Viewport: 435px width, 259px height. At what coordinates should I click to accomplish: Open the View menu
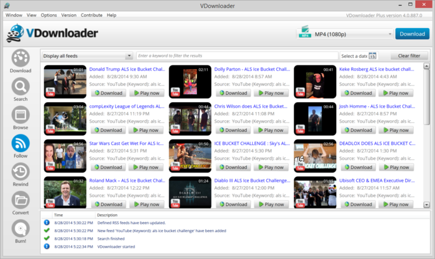coord(31,15)
